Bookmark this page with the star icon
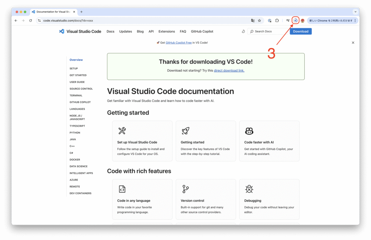 click(x=259, y=21)
